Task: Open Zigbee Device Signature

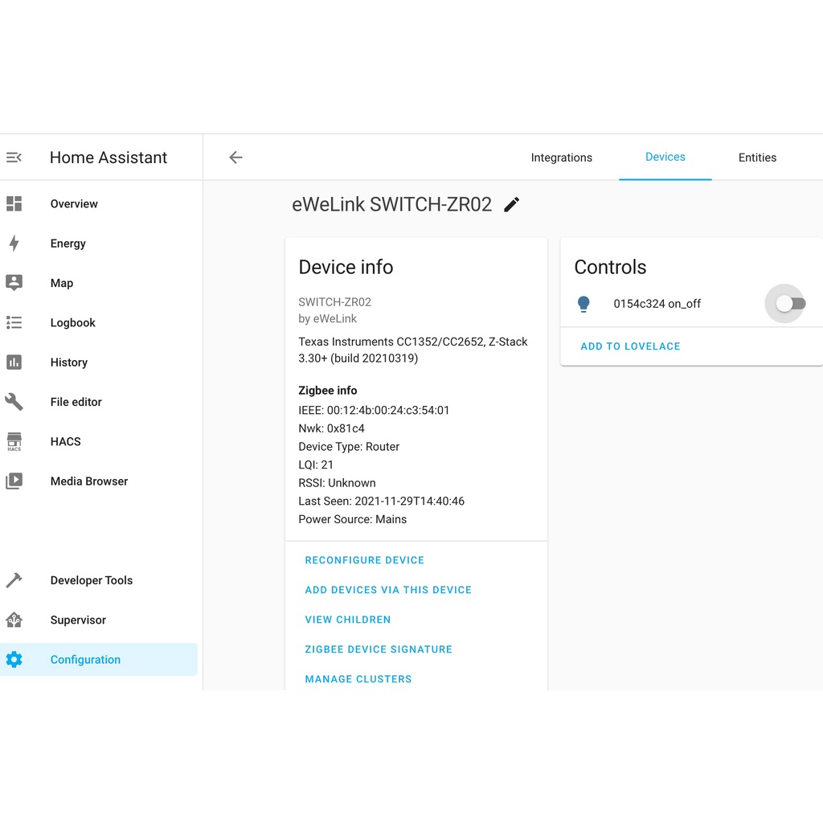Action: [x=379, y=649]
